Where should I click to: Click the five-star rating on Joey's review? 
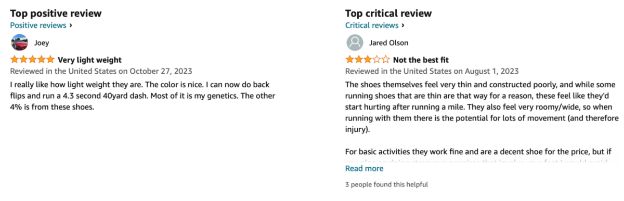(x=32, y=60)
